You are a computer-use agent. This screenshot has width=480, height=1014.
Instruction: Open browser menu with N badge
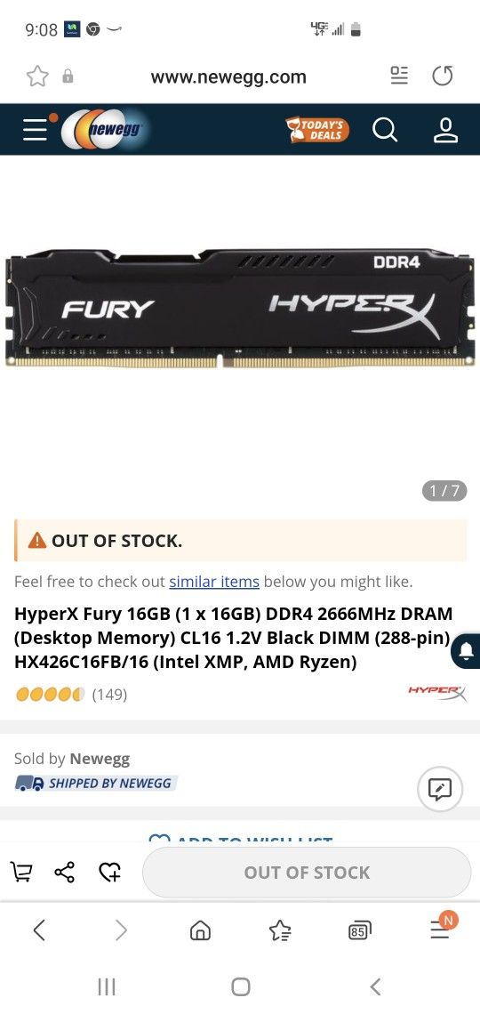(443, 928)
